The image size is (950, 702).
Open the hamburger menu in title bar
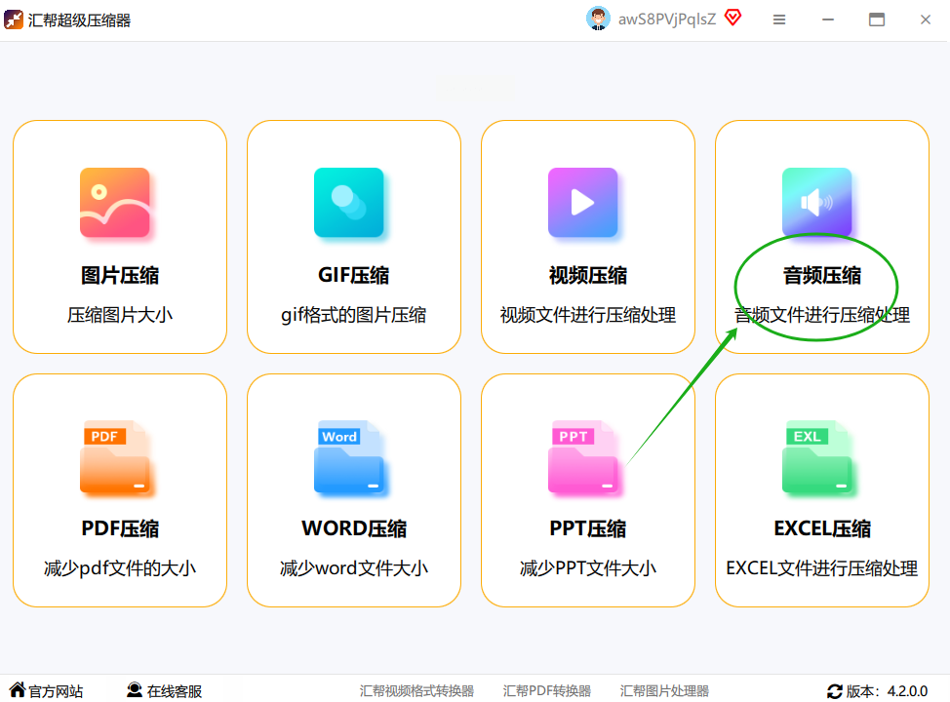point(779,20)
